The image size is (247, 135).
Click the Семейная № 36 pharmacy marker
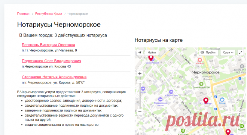coord(201,84)
